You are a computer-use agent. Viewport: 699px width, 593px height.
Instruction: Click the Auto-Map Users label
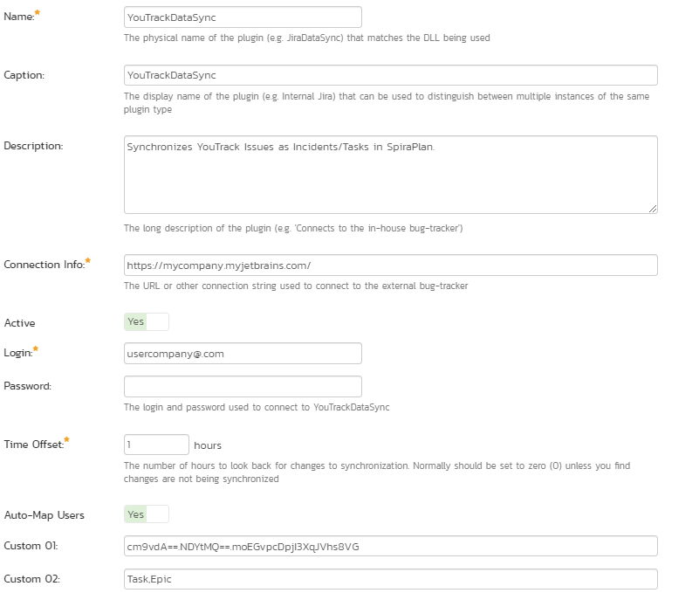[45, 515]
